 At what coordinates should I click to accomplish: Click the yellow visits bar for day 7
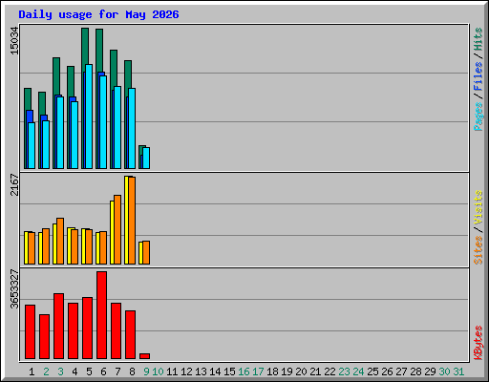112,232
